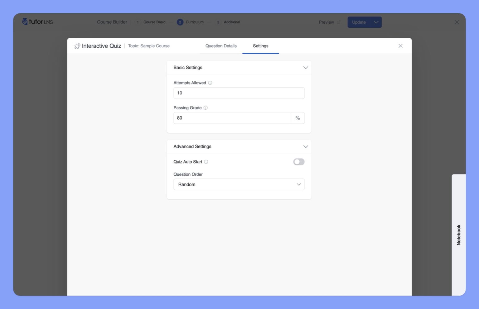Select the Settings tab
Viewport: 479px width, 309px height.
[260, 46]
